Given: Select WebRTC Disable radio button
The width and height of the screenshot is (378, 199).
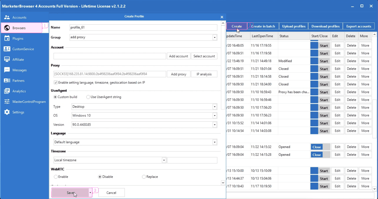Looking at the screenshot, I should (100, 177).
